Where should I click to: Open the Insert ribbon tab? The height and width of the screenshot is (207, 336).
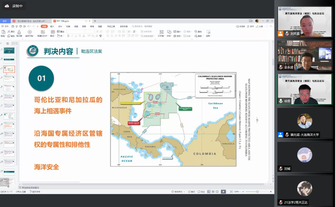click(52, 26)
